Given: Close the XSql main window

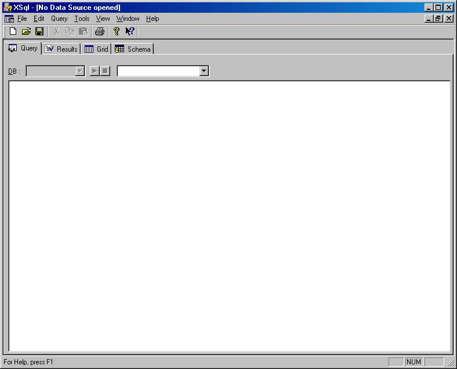Looking at the screenshot, I should (449, 8).
